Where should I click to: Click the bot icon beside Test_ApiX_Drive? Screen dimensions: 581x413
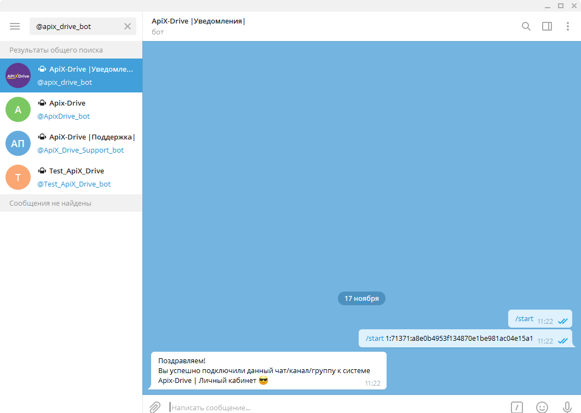[x=42, y=171]
